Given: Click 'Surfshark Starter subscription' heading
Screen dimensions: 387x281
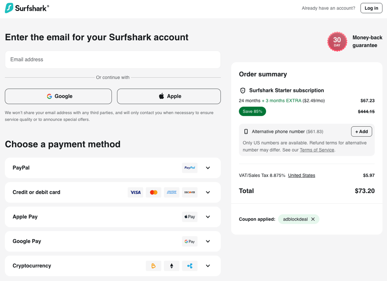Looking at the screenshot, I should (286, 91).
